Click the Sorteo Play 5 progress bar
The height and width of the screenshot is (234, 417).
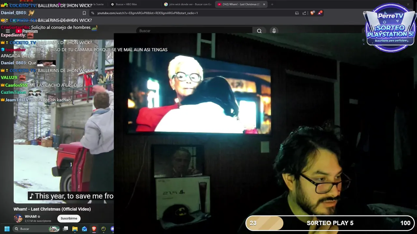click(330, 223)
